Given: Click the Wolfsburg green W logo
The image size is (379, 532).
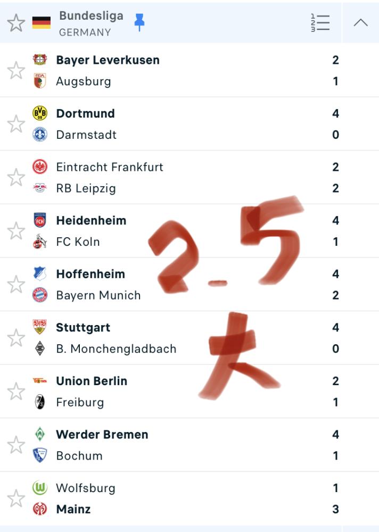Looking at the screenshot, I should (x=40, y=487).
